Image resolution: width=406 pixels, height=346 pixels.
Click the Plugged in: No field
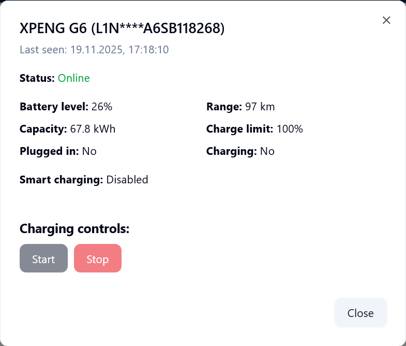(58, 151)
